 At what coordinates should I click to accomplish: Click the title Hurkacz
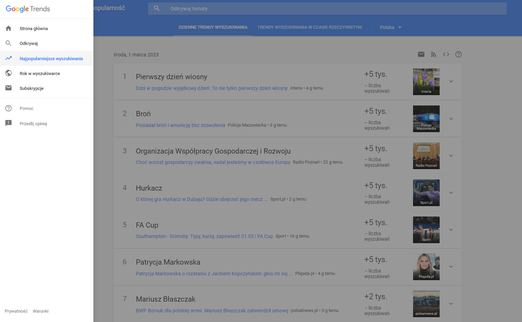pos(149,188)
